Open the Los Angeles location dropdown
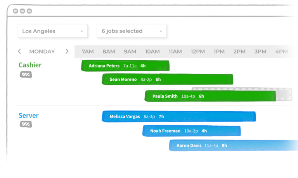This screenshot has height=178, width=298. click(x=53, y=31)
